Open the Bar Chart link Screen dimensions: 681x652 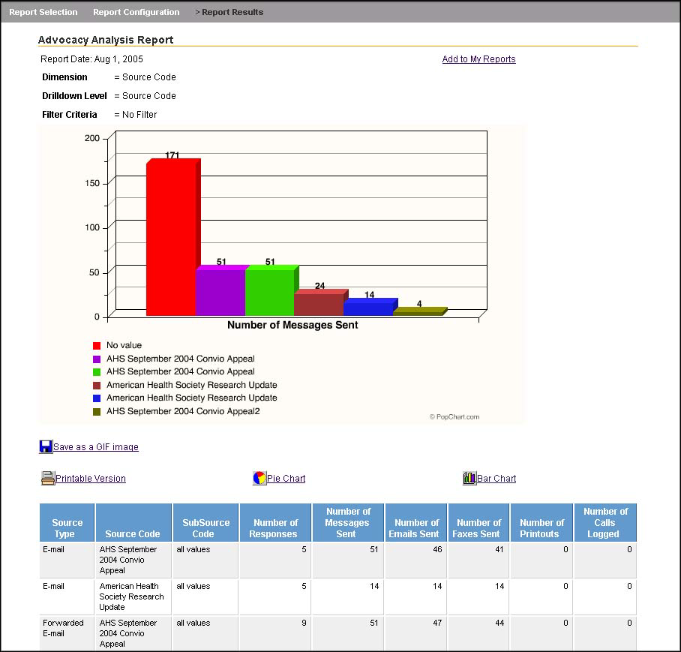pos(496,479)
